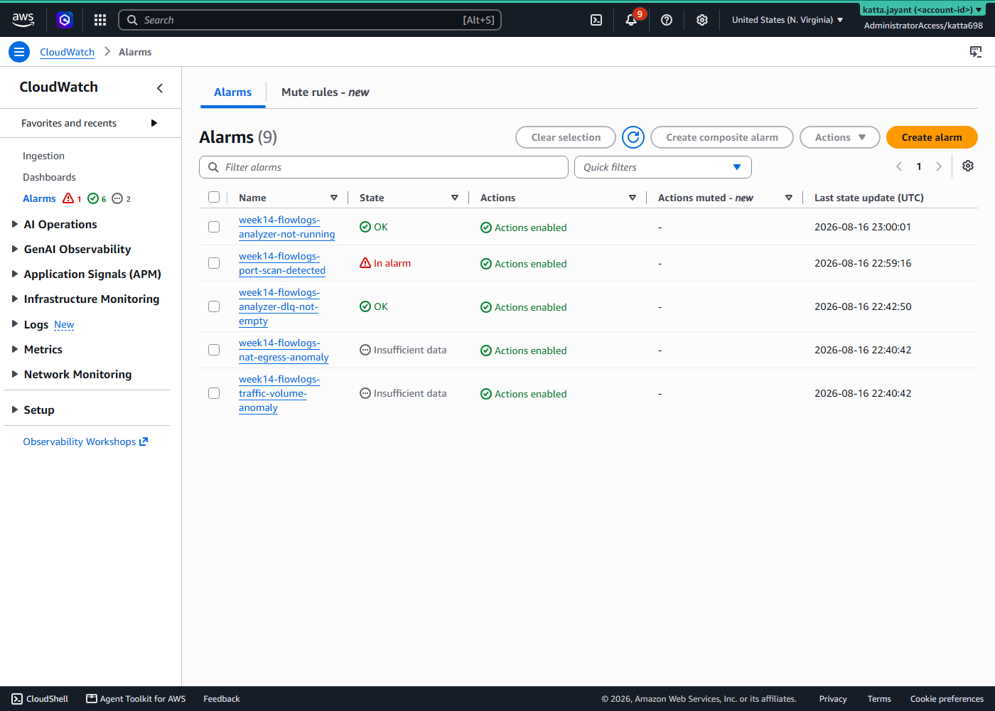Check the port-scan-detected alarm row
Screen dimensions: 995x711
click(214, 263)
